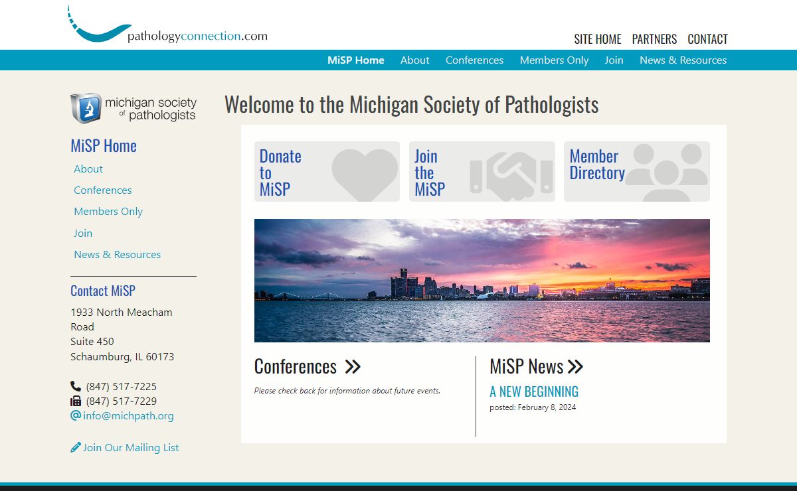Viewport: 797px width, 491px height.
Task: Click the Donate to MiSP text
Action: [x=280, y=173]
